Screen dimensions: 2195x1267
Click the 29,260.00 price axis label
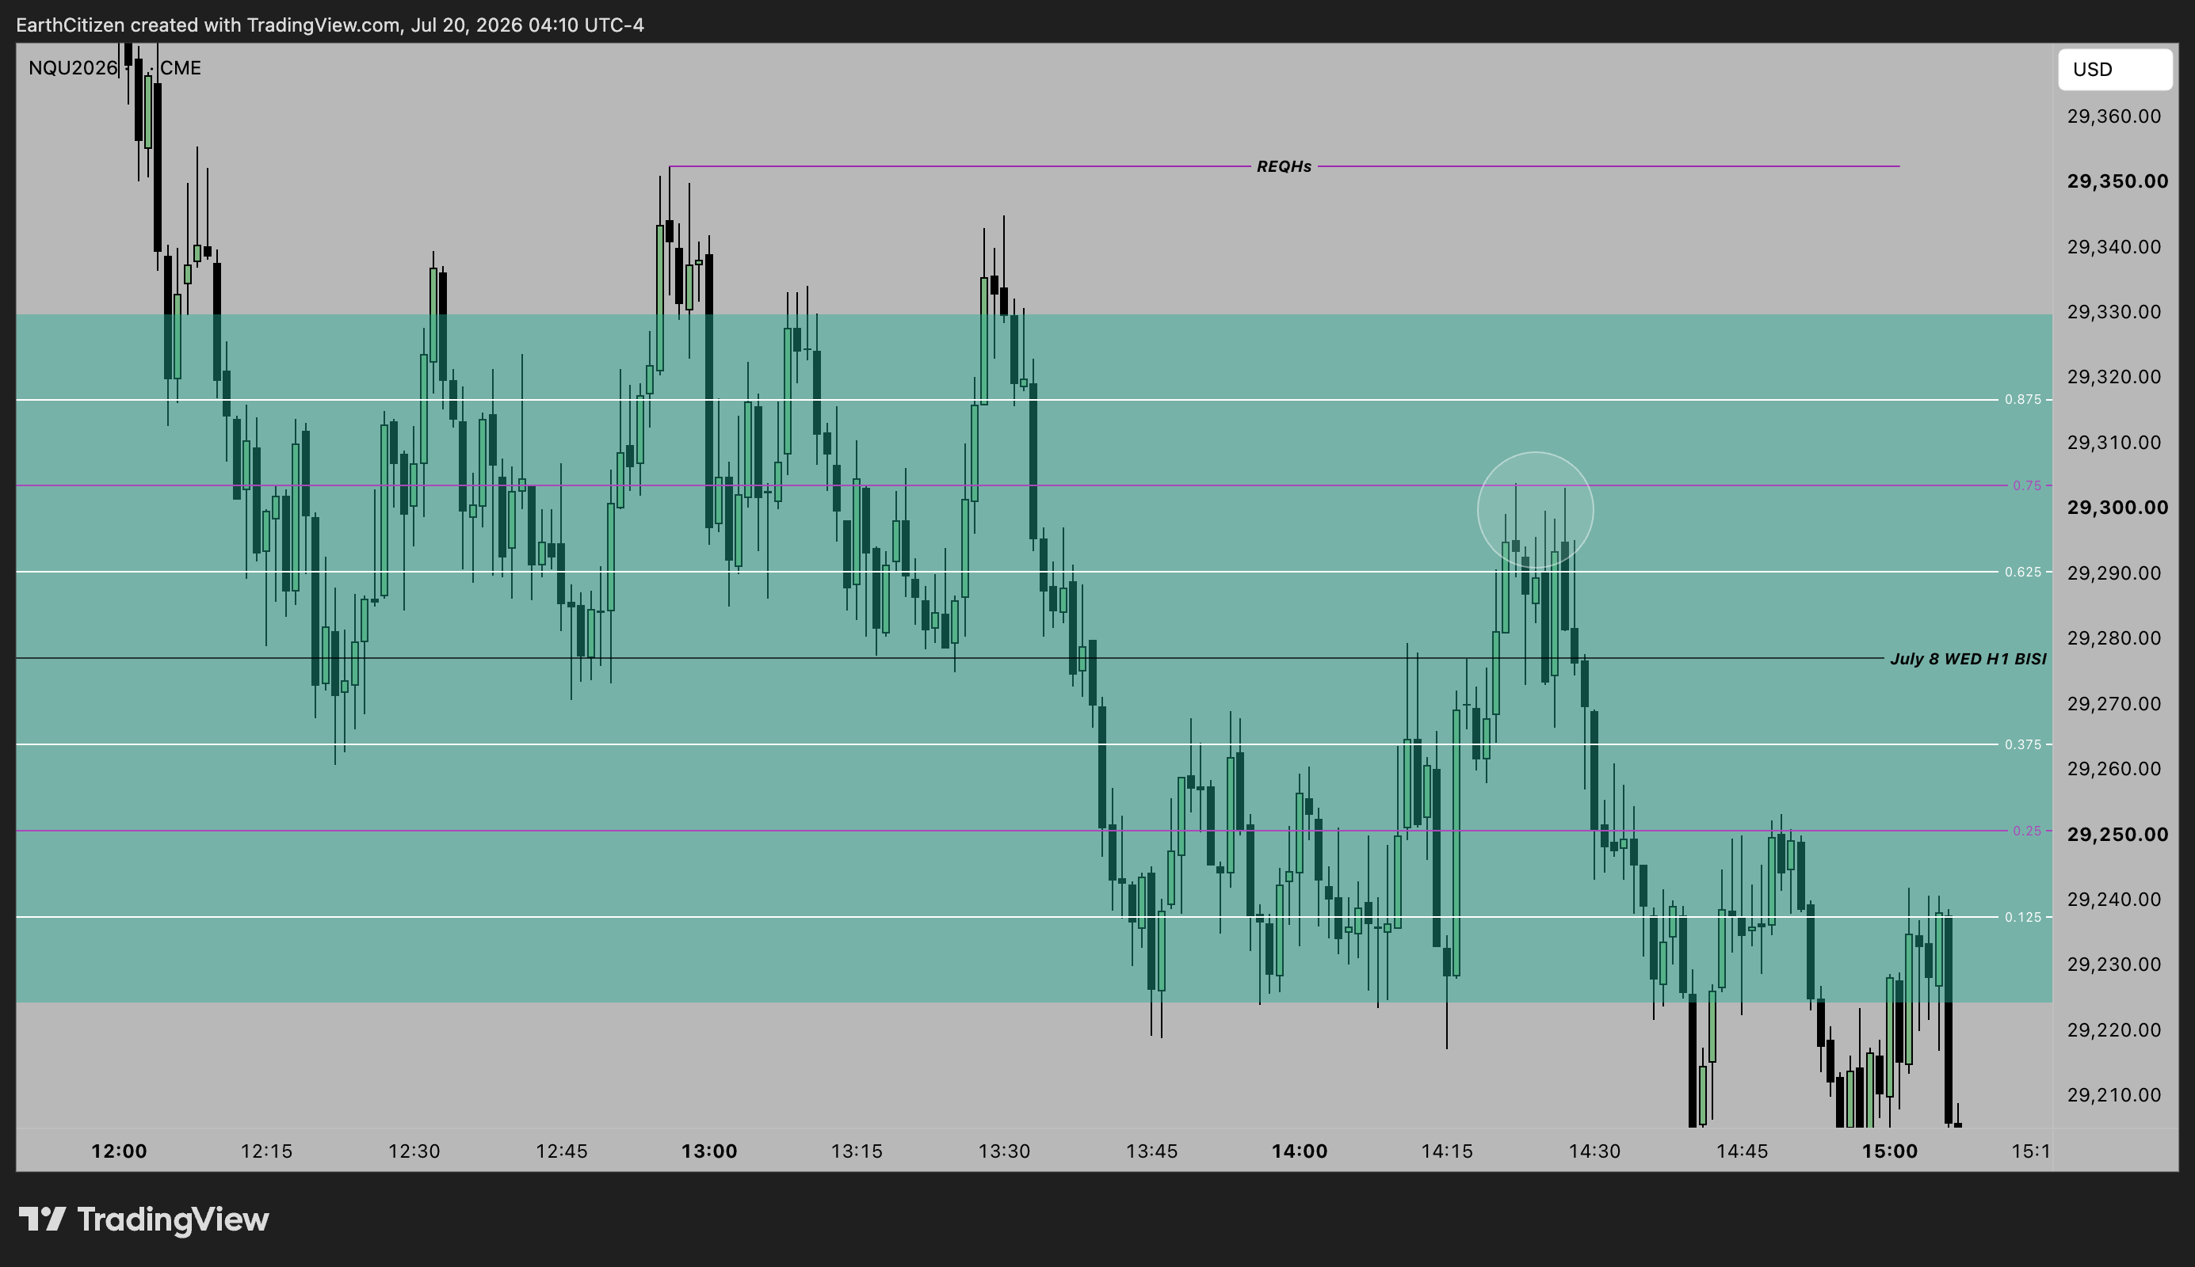tap(2113, 768)
